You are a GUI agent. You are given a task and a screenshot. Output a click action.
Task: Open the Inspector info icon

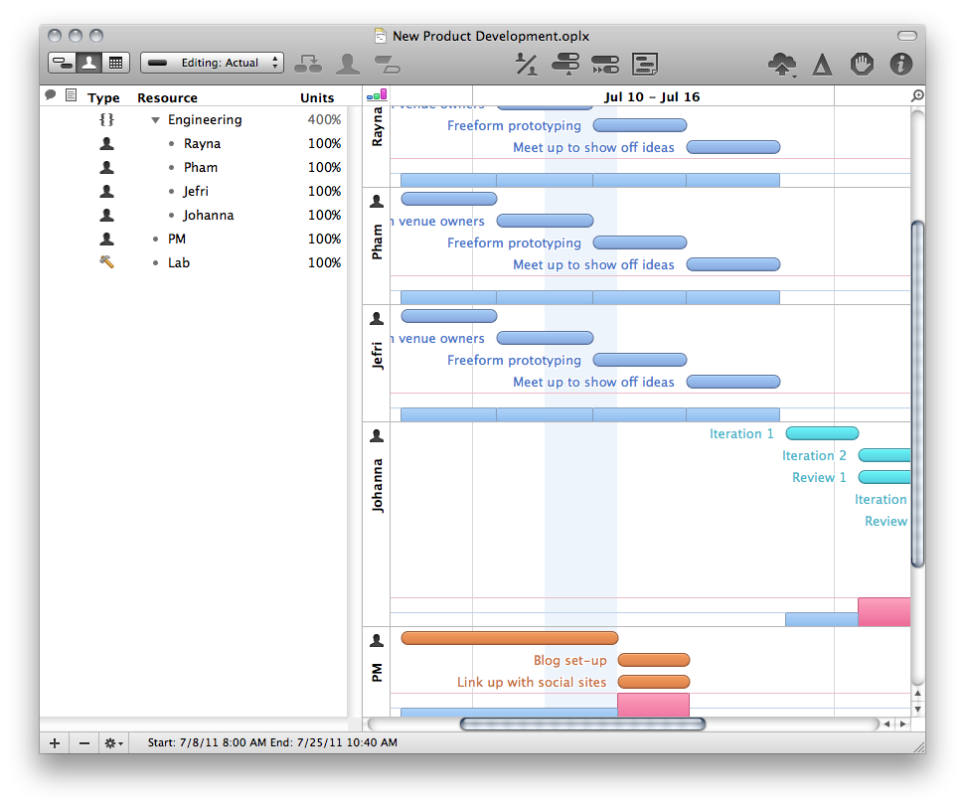click(x=900, y=65)
